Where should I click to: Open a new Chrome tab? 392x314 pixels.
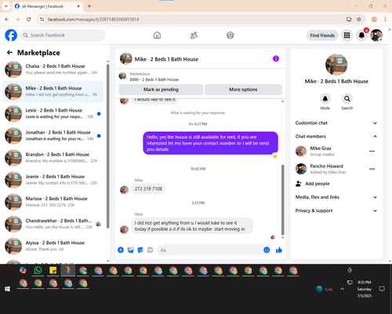coord(89,6)
